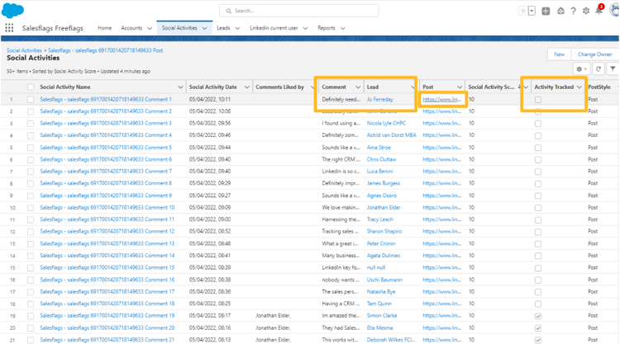Image resolution: width=620 pixels, height=344 pixels.
Task: Select the Social Activities tab
Action: (179, 28)
